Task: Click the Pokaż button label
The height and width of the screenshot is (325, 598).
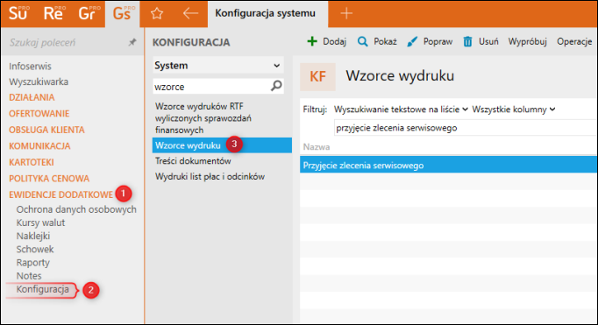Action: pos(385,41)
